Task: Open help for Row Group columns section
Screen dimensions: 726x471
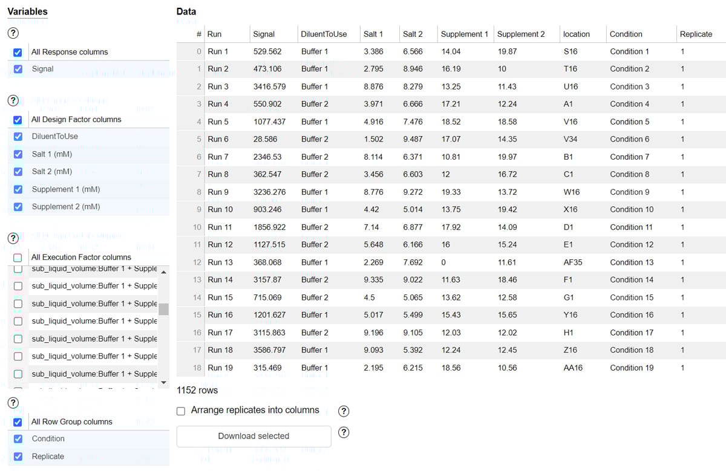Action: pos(13,403)
